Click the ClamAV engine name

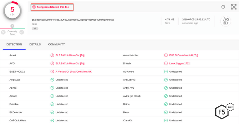click(127, 120)
